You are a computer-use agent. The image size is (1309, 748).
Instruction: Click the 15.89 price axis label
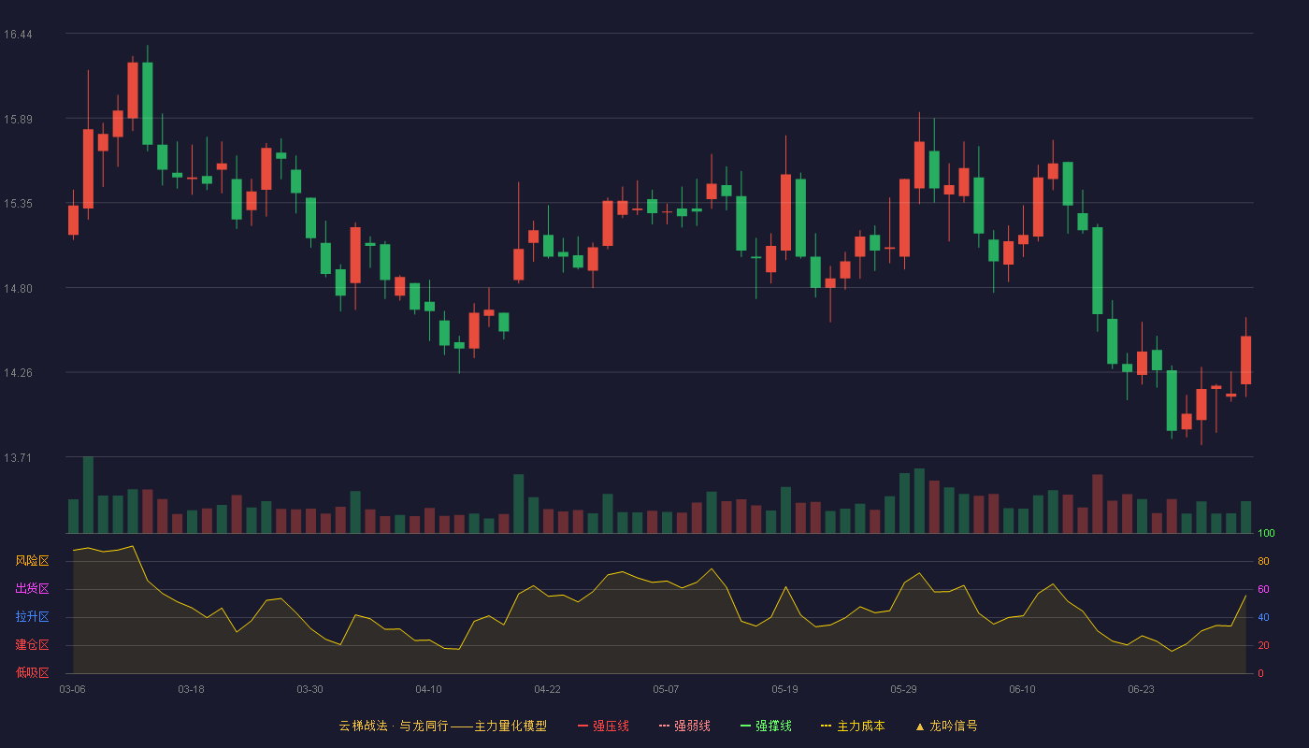[x=18, y=120]
